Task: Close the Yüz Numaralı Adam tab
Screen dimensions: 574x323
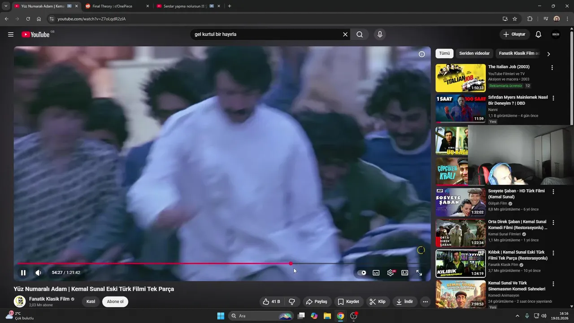Action: tap(76, 6)
